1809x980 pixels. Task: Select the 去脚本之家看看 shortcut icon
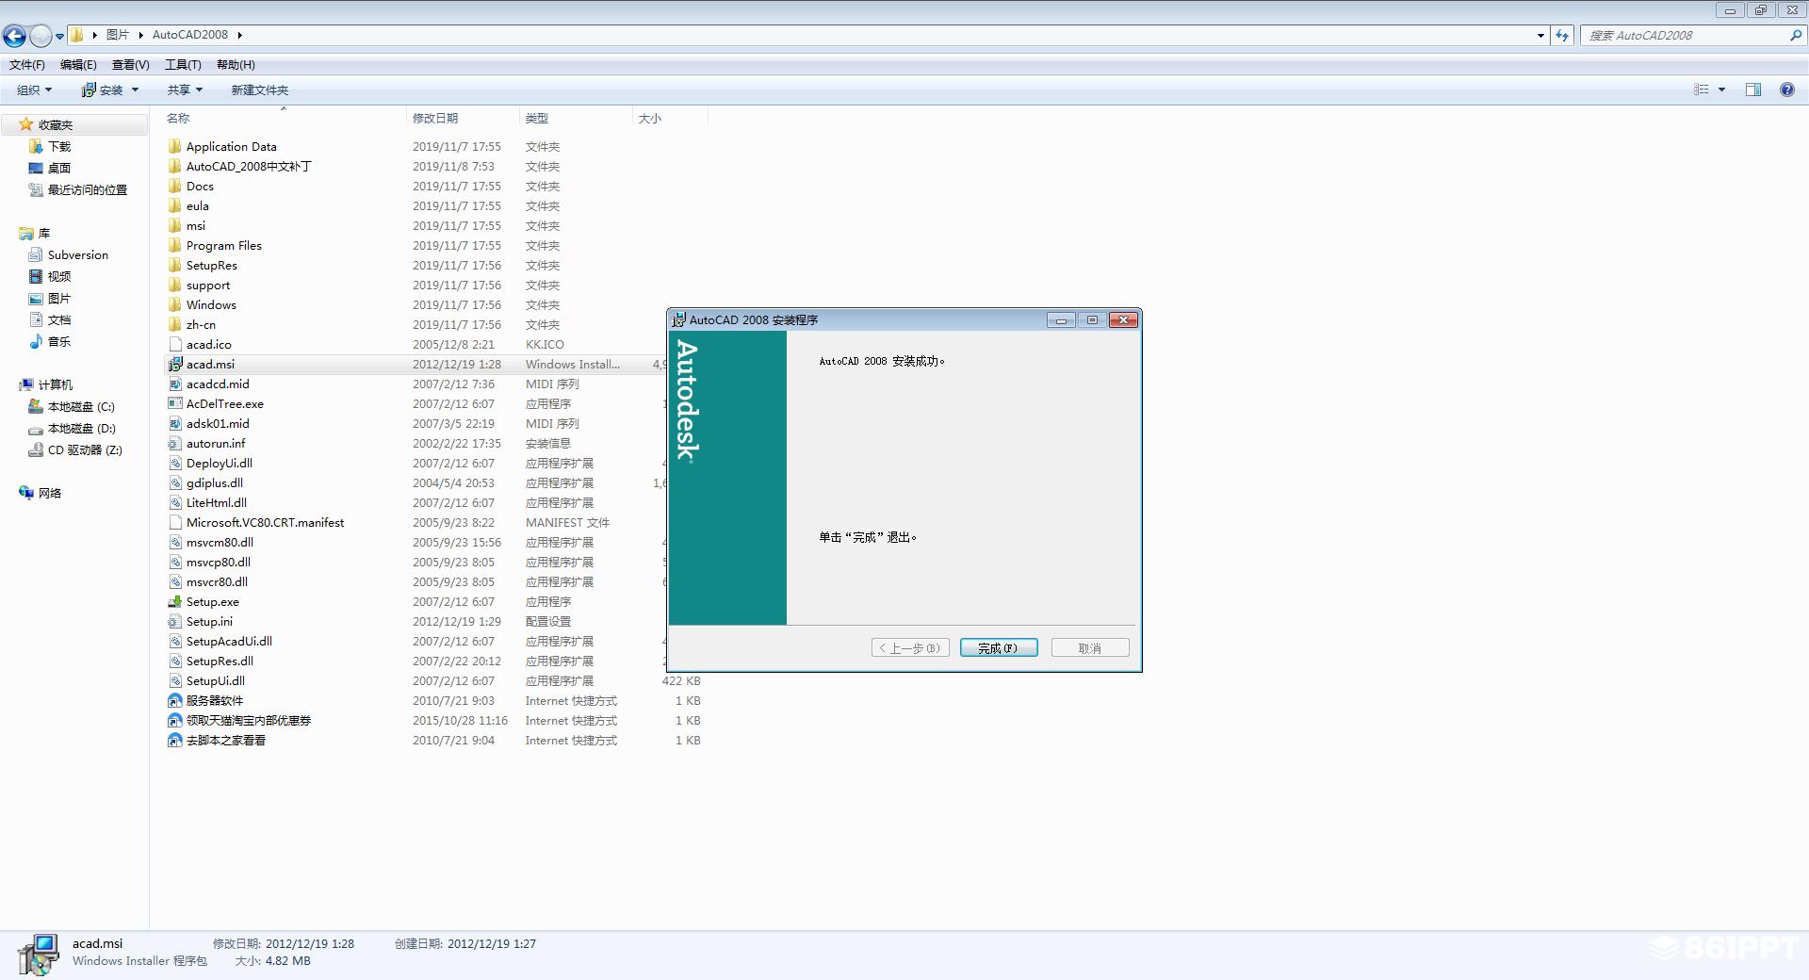(x=174, y=740)
